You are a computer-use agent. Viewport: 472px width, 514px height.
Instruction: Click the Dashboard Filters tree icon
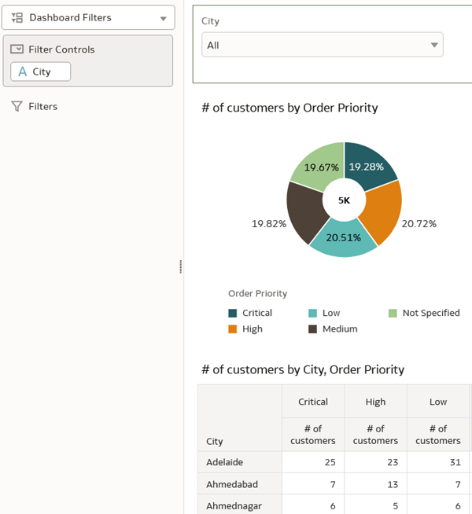pos(17,17)
